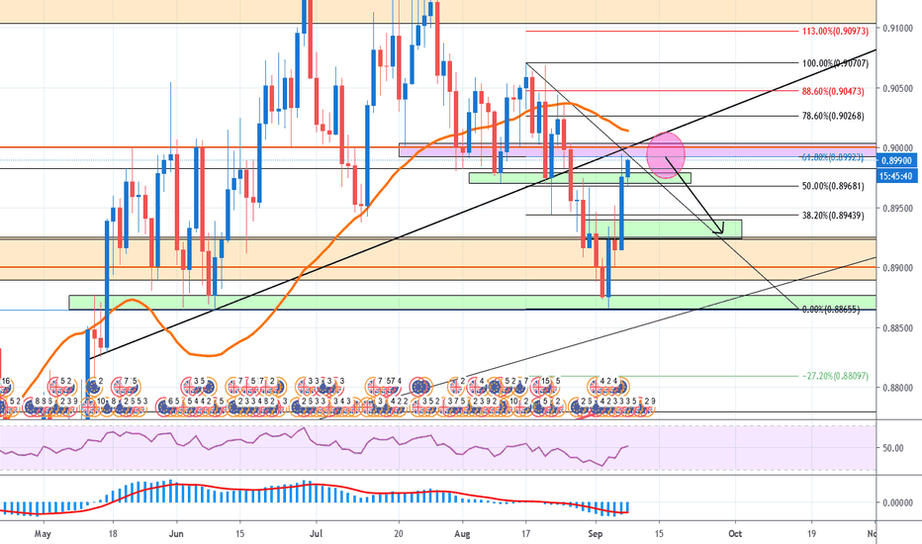Click the lone EU flag economic event icon
Screen dimensions: 922x544
pyautogui.click(x=419, y=387)
